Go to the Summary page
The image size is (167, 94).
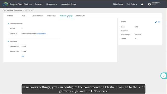coord(38,4)
